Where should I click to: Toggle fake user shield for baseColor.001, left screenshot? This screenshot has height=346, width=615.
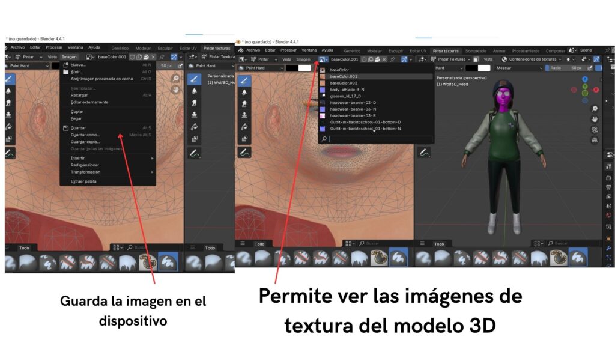tap(132, 57)
